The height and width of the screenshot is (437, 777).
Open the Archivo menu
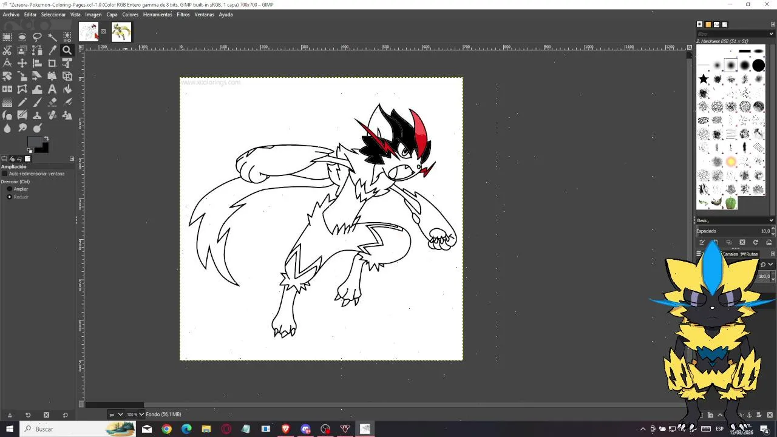[x=11, y=14]
